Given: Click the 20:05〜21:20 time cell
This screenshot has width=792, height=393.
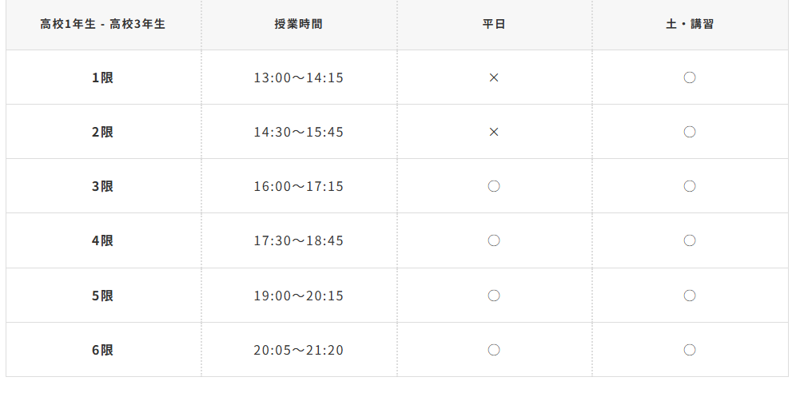Looking at the screenshot, I should (x=299, y=350).
